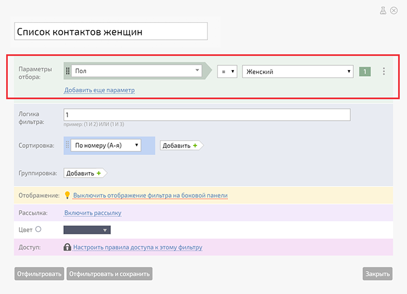Open the dark color swatch picker
407x294 pixels.
click(87, 230)
